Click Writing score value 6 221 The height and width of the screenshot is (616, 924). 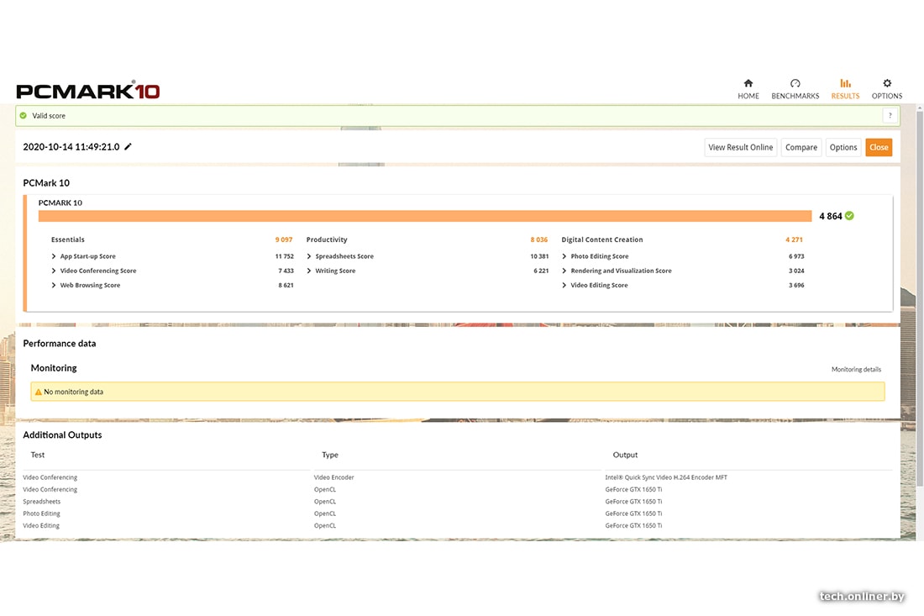(541, 271)
